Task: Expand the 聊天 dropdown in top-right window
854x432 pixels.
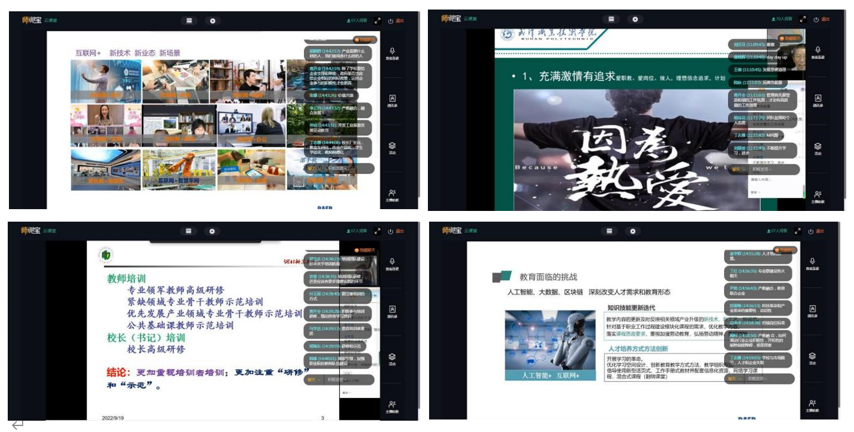Action: click(x=737, y=169)
